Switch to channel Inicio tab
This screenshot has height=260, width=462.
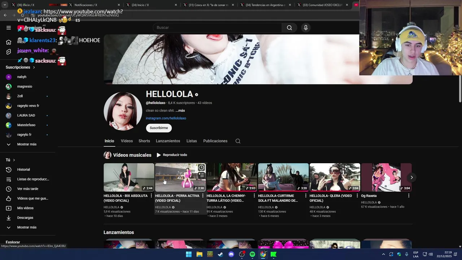pos(109,141)
